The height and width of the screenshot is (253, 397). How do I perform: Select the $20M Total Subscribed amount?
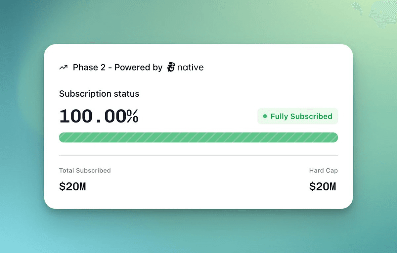(72, 187)
